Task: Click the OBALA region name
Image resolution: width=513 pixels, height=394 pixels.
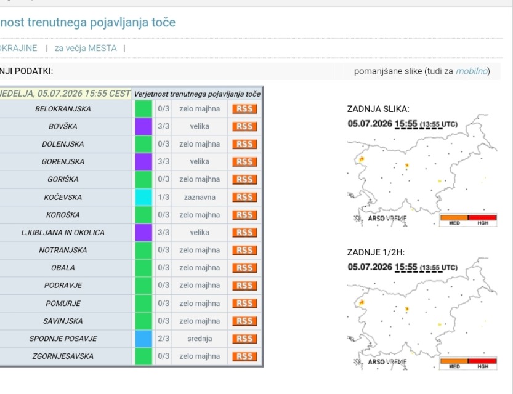Action: pos(63,268)
